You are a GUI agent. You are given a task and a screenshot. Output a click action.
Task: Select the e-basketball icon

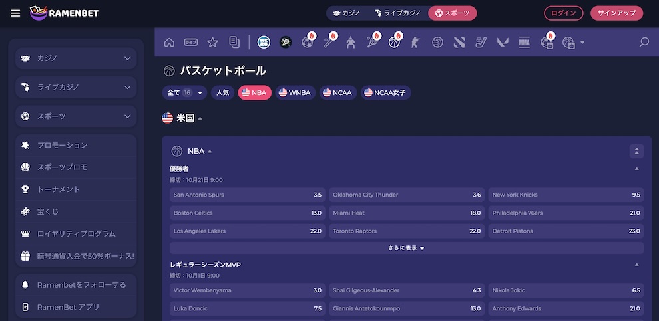(568, 42)
